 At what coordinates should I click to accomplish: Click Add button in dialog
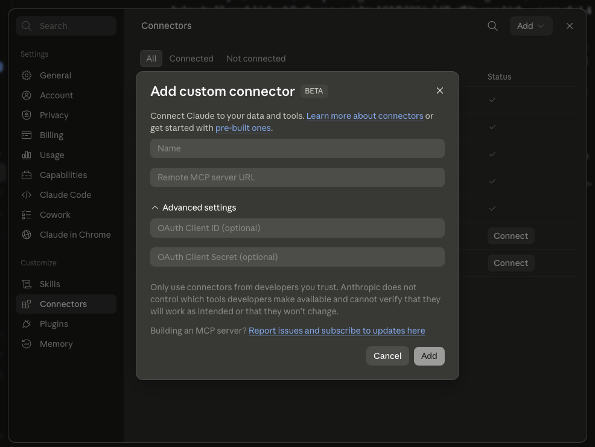(429, 356)
